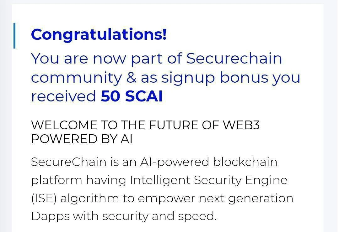Image resolution: width=339 pixels, height=232 pixels.
Task: Click the word WEB3 in the subheading
Action: tap(241, 125)
